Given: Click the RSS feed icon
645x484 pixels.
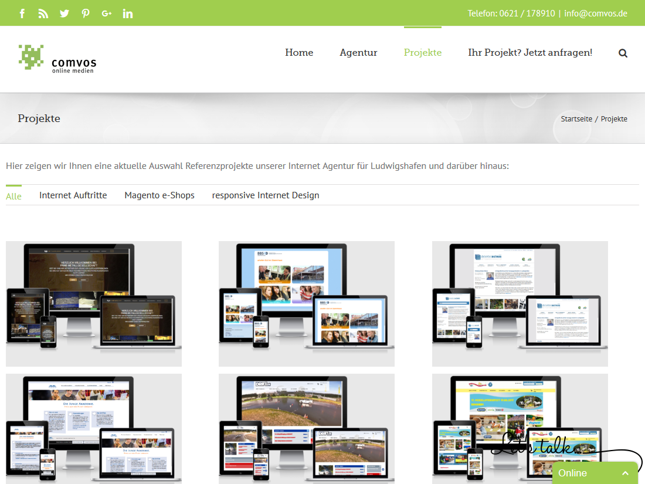Looking at the screenshot, I should pos(43,13).
